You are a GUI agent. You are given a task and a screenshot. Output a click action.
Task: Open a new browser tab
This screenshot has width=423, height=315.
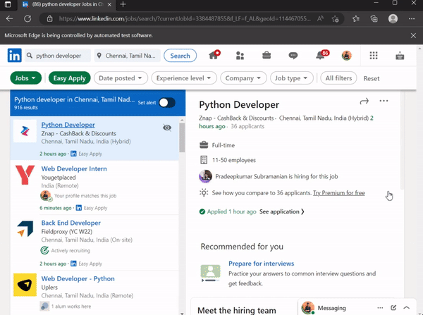(x=123, y=4)
